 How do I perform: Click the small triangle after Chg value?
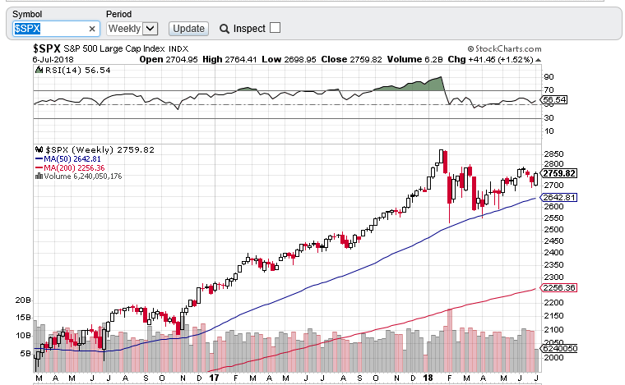tap(538, 60)
